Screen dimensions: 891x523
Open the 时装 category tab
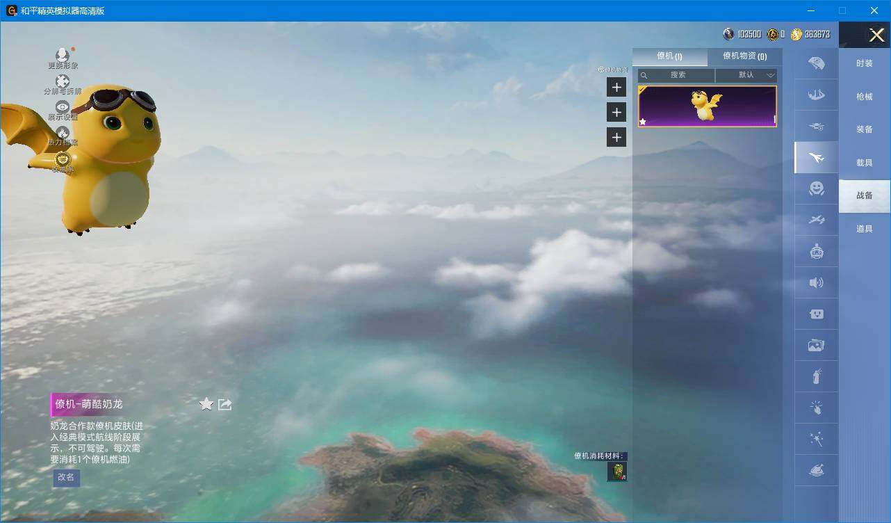[x=865, y=63]
